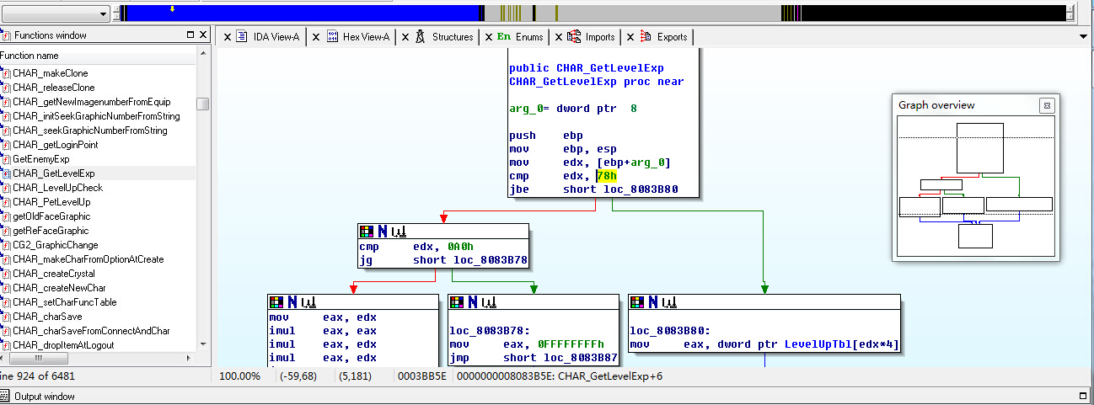Switch to the Structures tab
The height and width of the screenshot is (405, 1094).
[452, 37]
